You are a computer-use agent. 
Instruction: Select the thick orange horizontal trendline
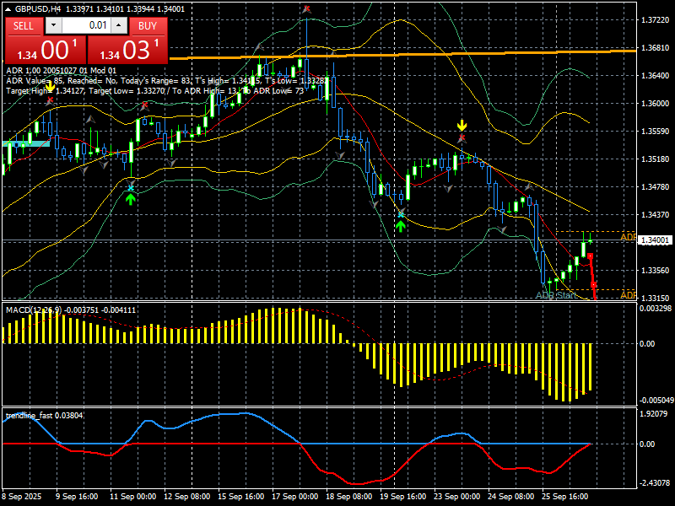(402, 54)
